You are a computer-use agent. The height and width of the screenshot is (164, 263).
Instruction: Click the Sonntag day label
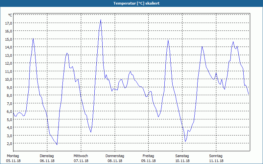[216, 156]
